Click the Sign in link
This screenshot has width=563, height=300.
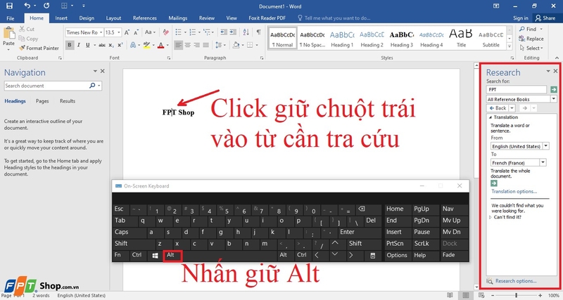click(521, 18)
